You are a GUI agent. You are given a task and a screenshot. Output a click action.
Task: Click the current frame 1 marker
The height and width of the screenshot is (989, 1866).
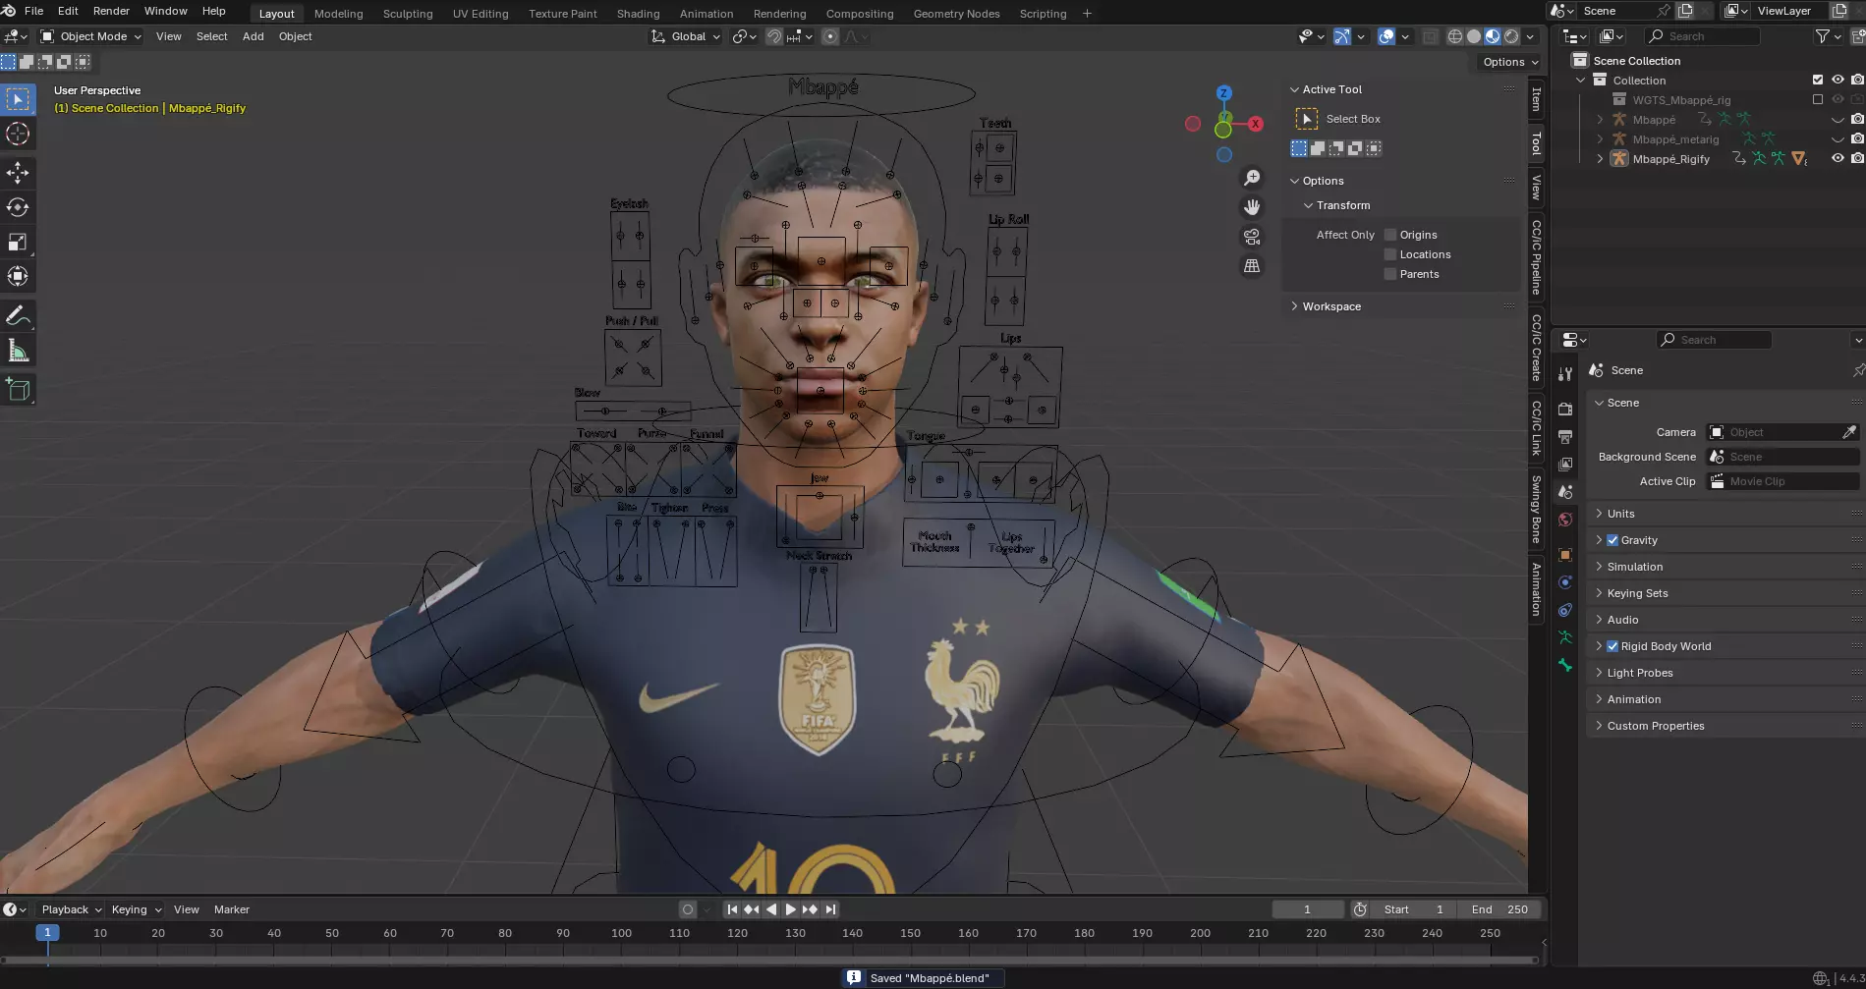coord(46,933)
